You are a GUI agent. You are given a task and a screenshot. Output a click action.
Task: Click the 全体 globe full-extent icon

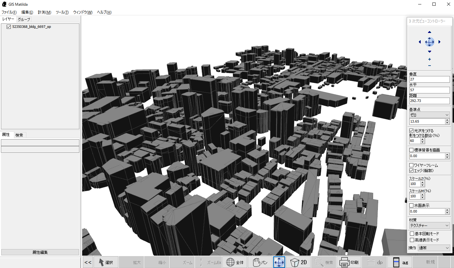[235, 262]
